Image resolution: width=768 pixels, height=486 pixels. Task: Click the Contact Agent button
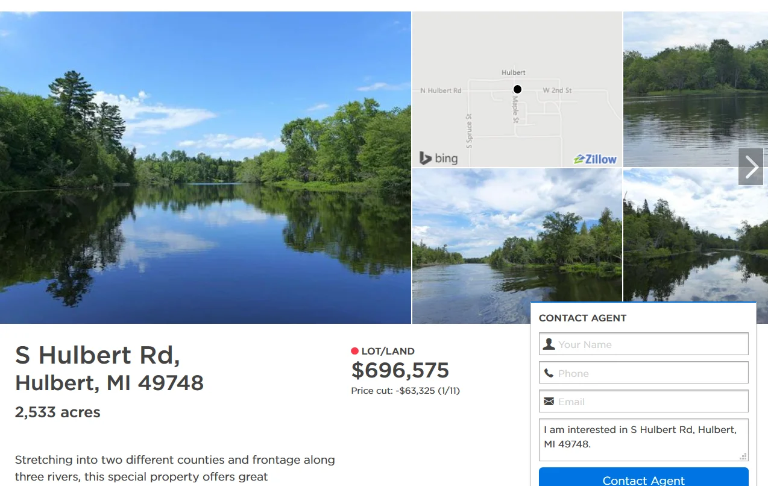coord(643,477)
